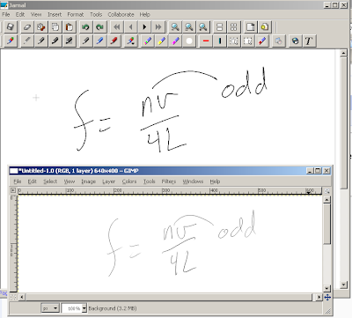Select the yellow highlighter tool
The width and height of the screenshot is (352, 318).
(x=162, y=41)
